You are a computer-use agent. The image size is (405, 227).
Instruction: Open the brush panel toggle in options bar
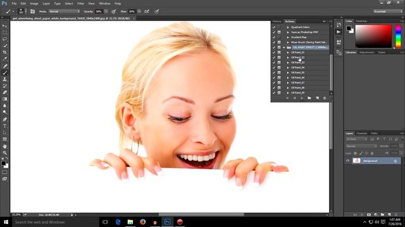[32, 11]
